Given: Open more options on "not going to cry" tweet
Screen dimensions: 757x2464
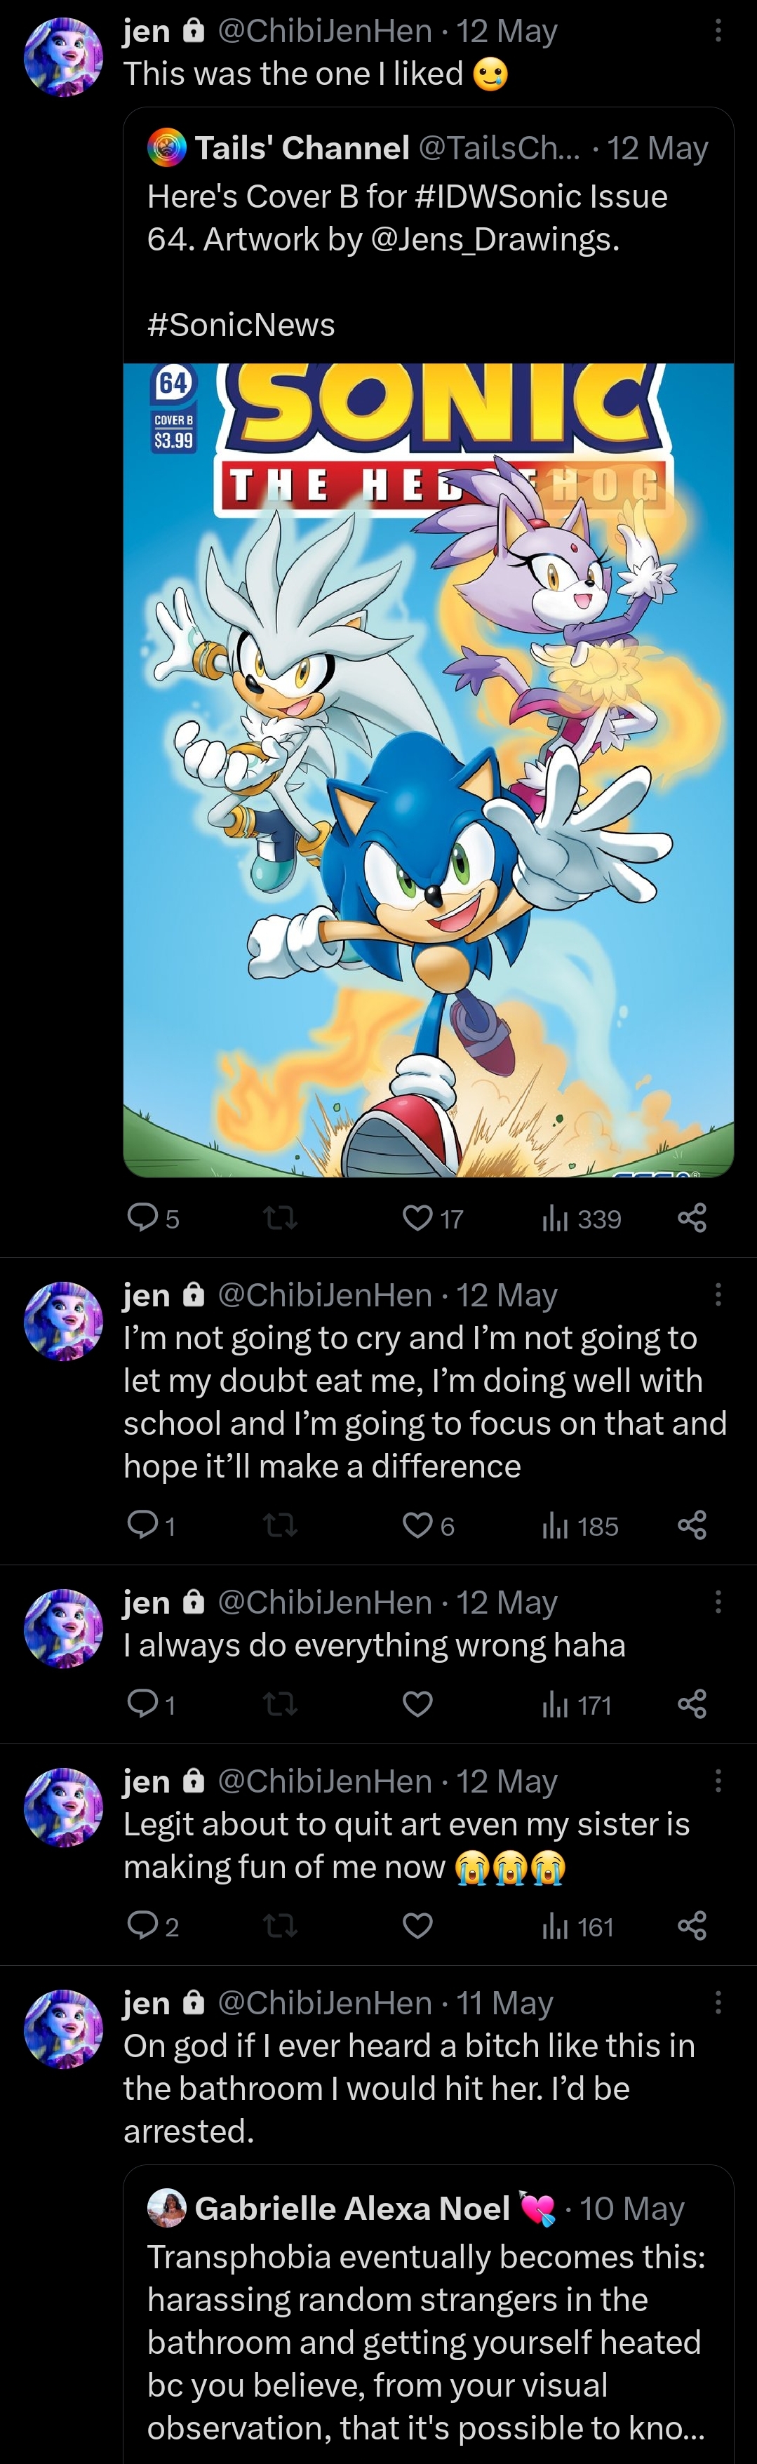Looking at the screenshot, I should [718, 1295].
